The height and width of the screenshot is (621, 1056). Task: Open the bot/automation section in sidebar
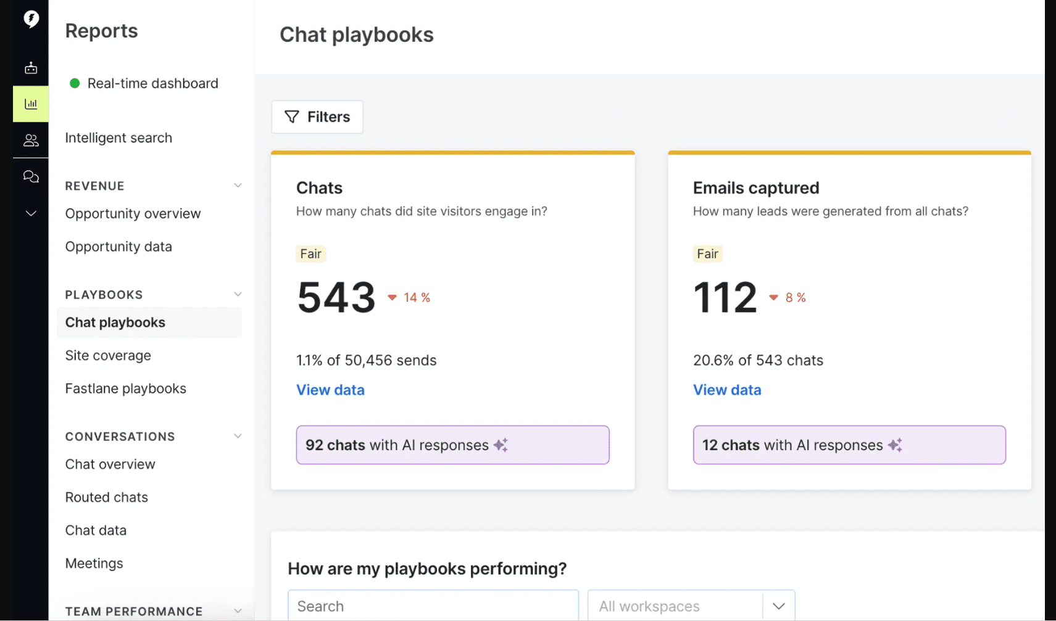click(x=31, y=68)
